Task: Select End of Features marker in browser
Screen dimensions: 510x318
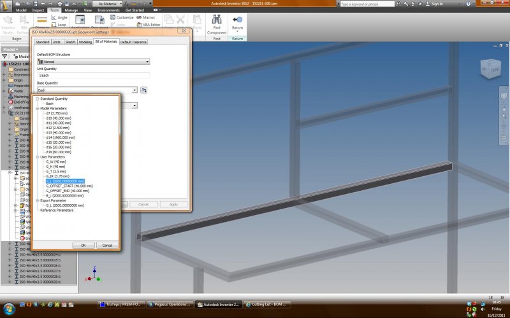Action: coord(19,102)
